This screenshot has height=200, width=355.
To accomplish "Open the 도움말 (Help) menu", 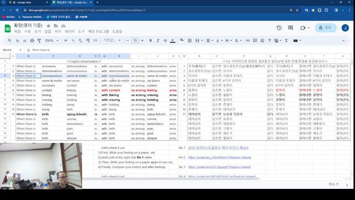I will pyautogui.click(x=117, y=32).
